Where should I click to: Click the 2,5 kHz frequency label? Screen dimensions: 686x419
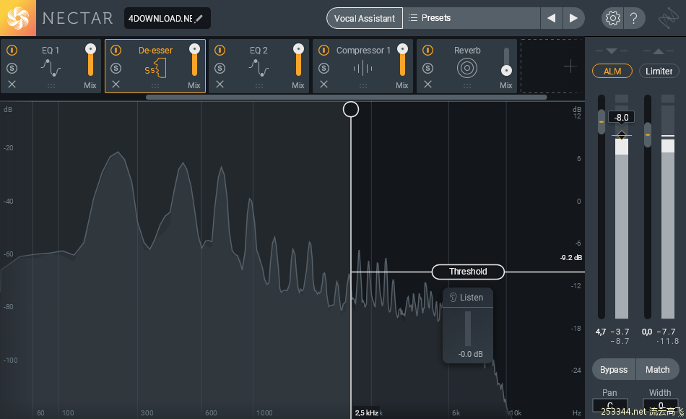(367, 412)
